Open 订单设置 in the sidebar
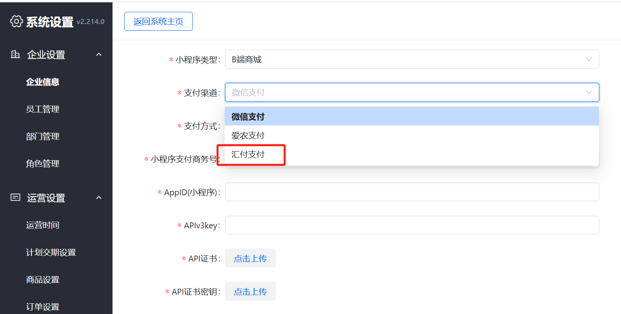Image resolution: width=621 pixels, height=314 pixels. [43, 306]
